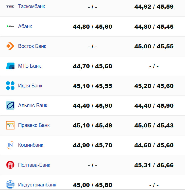
Task: Open the Абанк bank link
Action: coord(25,26)
